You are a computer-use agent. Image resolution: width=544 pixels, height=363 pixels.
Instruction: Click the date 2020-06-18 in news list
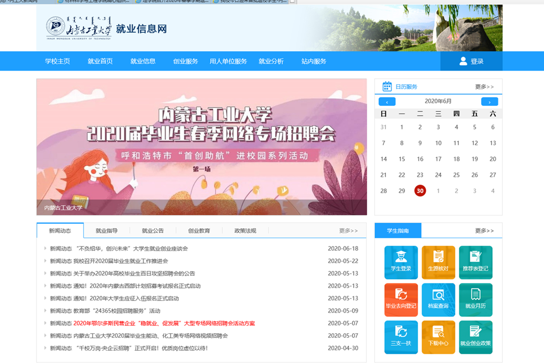click(343, 249)
